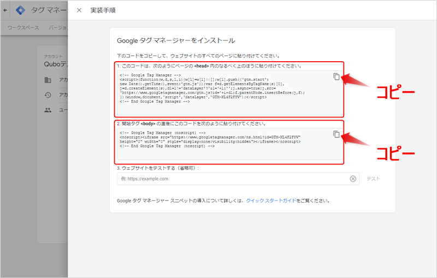Click the Google タグ マネージャーをインストール heading

[x=176, y=40]
